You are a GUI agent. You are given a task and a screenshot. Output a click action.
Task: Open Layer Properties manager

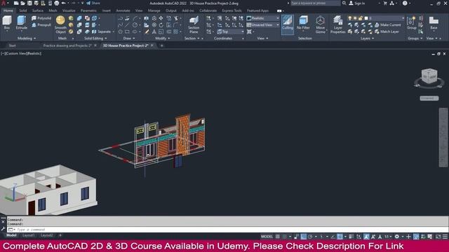tap(338, 24)
